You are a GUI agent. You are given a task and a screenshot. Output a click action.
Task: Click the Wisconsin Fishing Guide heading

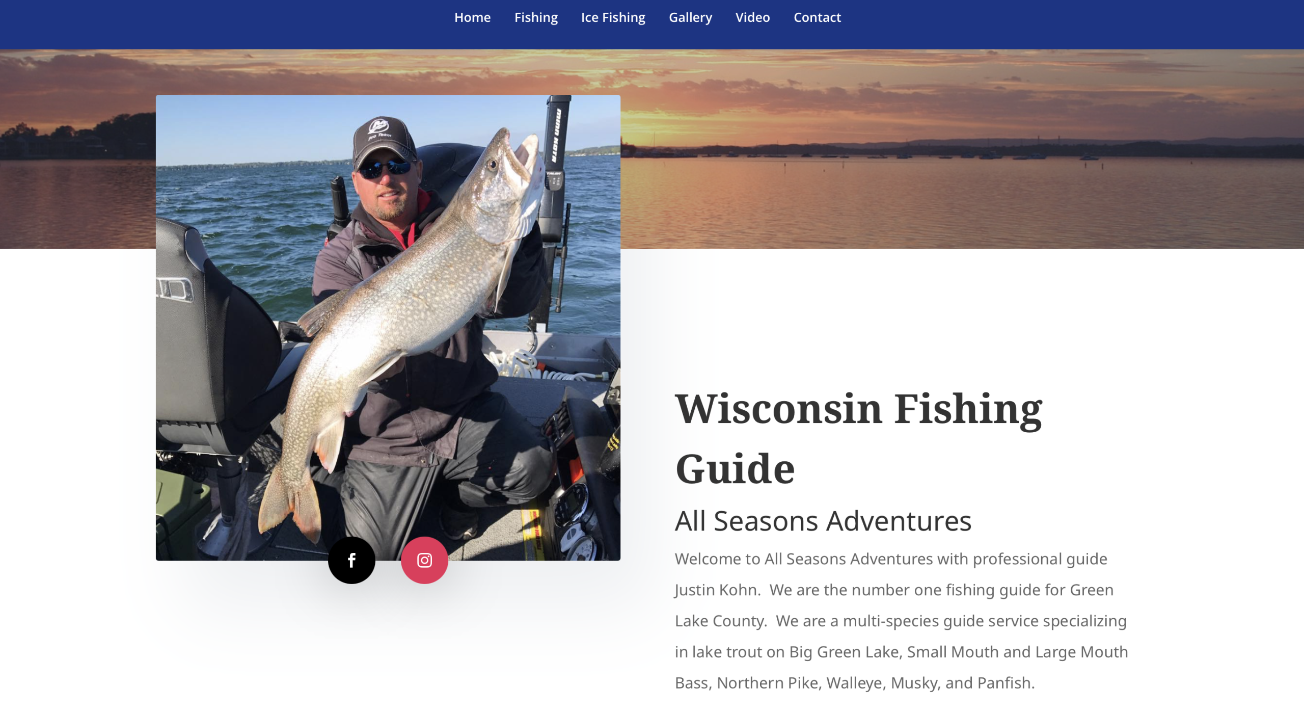[x=859, y=438]
